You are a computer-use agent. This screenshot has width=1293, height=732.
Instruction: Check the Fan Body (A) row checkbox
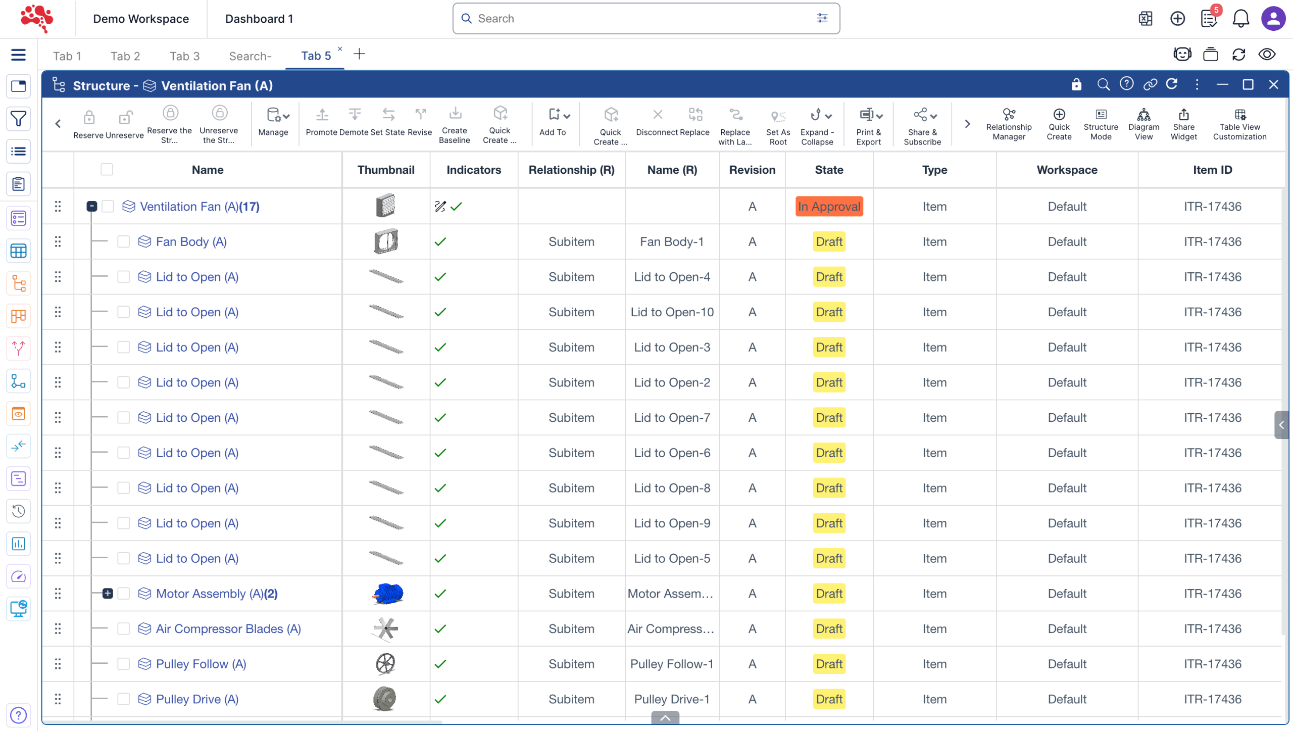tap(123, 242)
